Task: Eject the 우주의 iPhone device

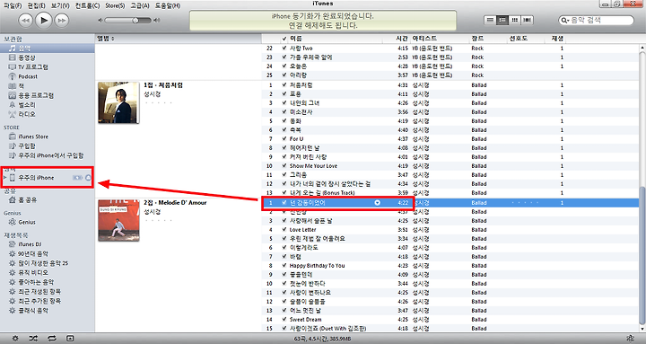Action: click(88, 178)
